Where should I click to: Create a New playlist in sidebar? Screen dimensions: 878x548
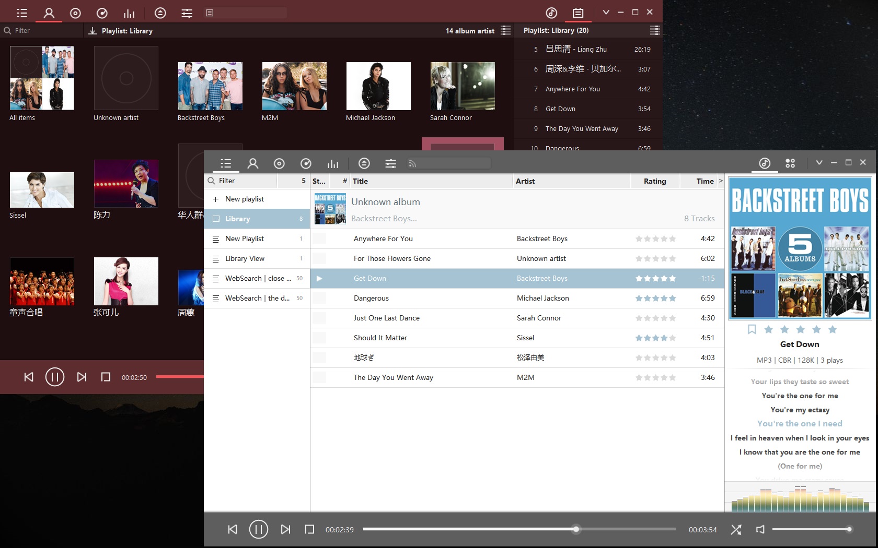257,199
